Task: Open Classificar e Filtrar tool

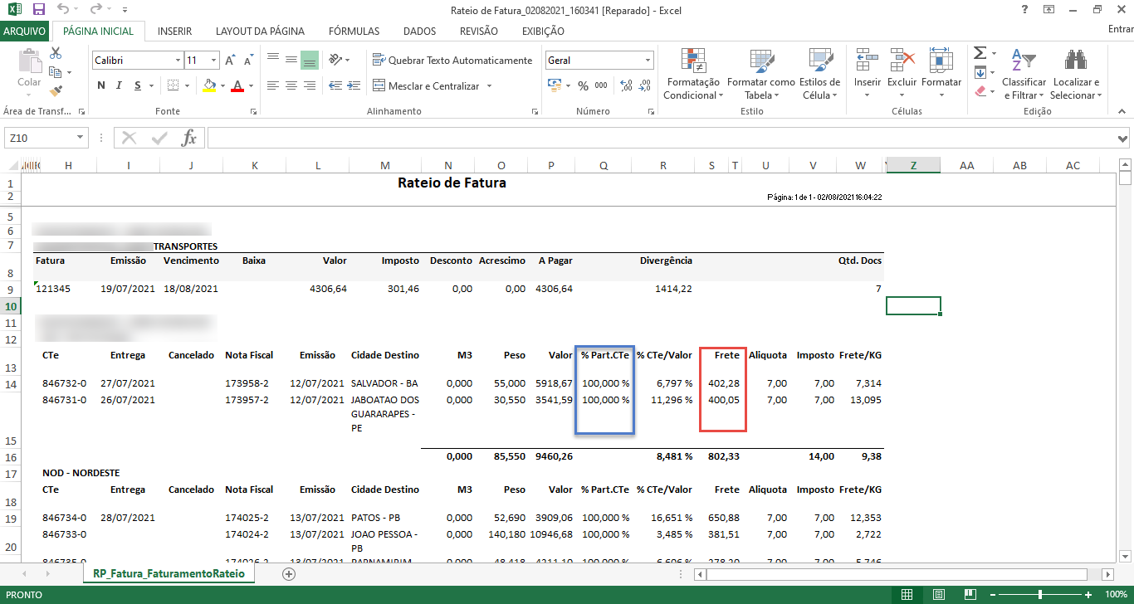Action: (x=1024, y=75)
